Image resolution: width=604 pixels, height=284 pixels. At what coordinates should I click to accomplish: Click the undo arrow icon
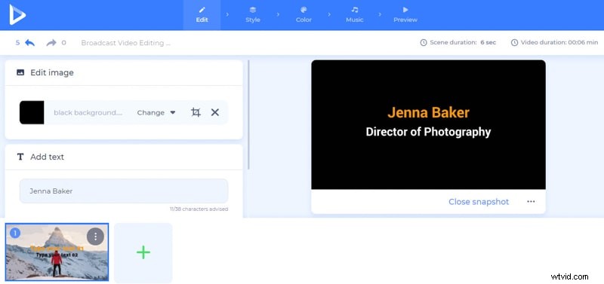[30, 43]
